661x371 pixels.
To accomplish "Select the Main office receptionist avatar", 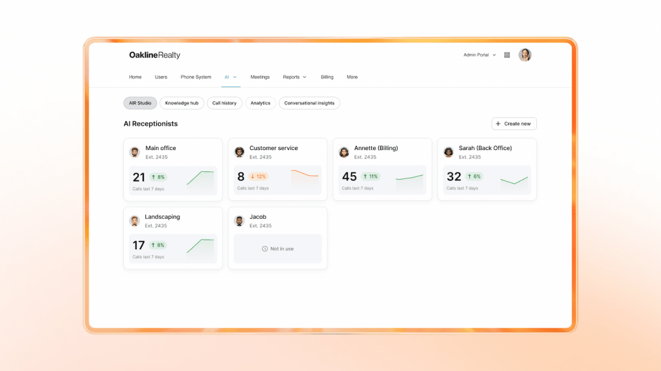I will tap(135, 151).
